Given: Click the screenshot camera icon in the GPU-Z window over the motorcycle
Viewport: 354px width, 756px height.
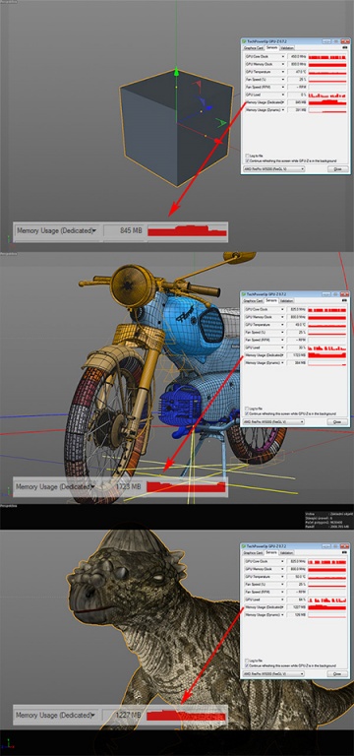Looking at the screenshot, I should 345,300.
